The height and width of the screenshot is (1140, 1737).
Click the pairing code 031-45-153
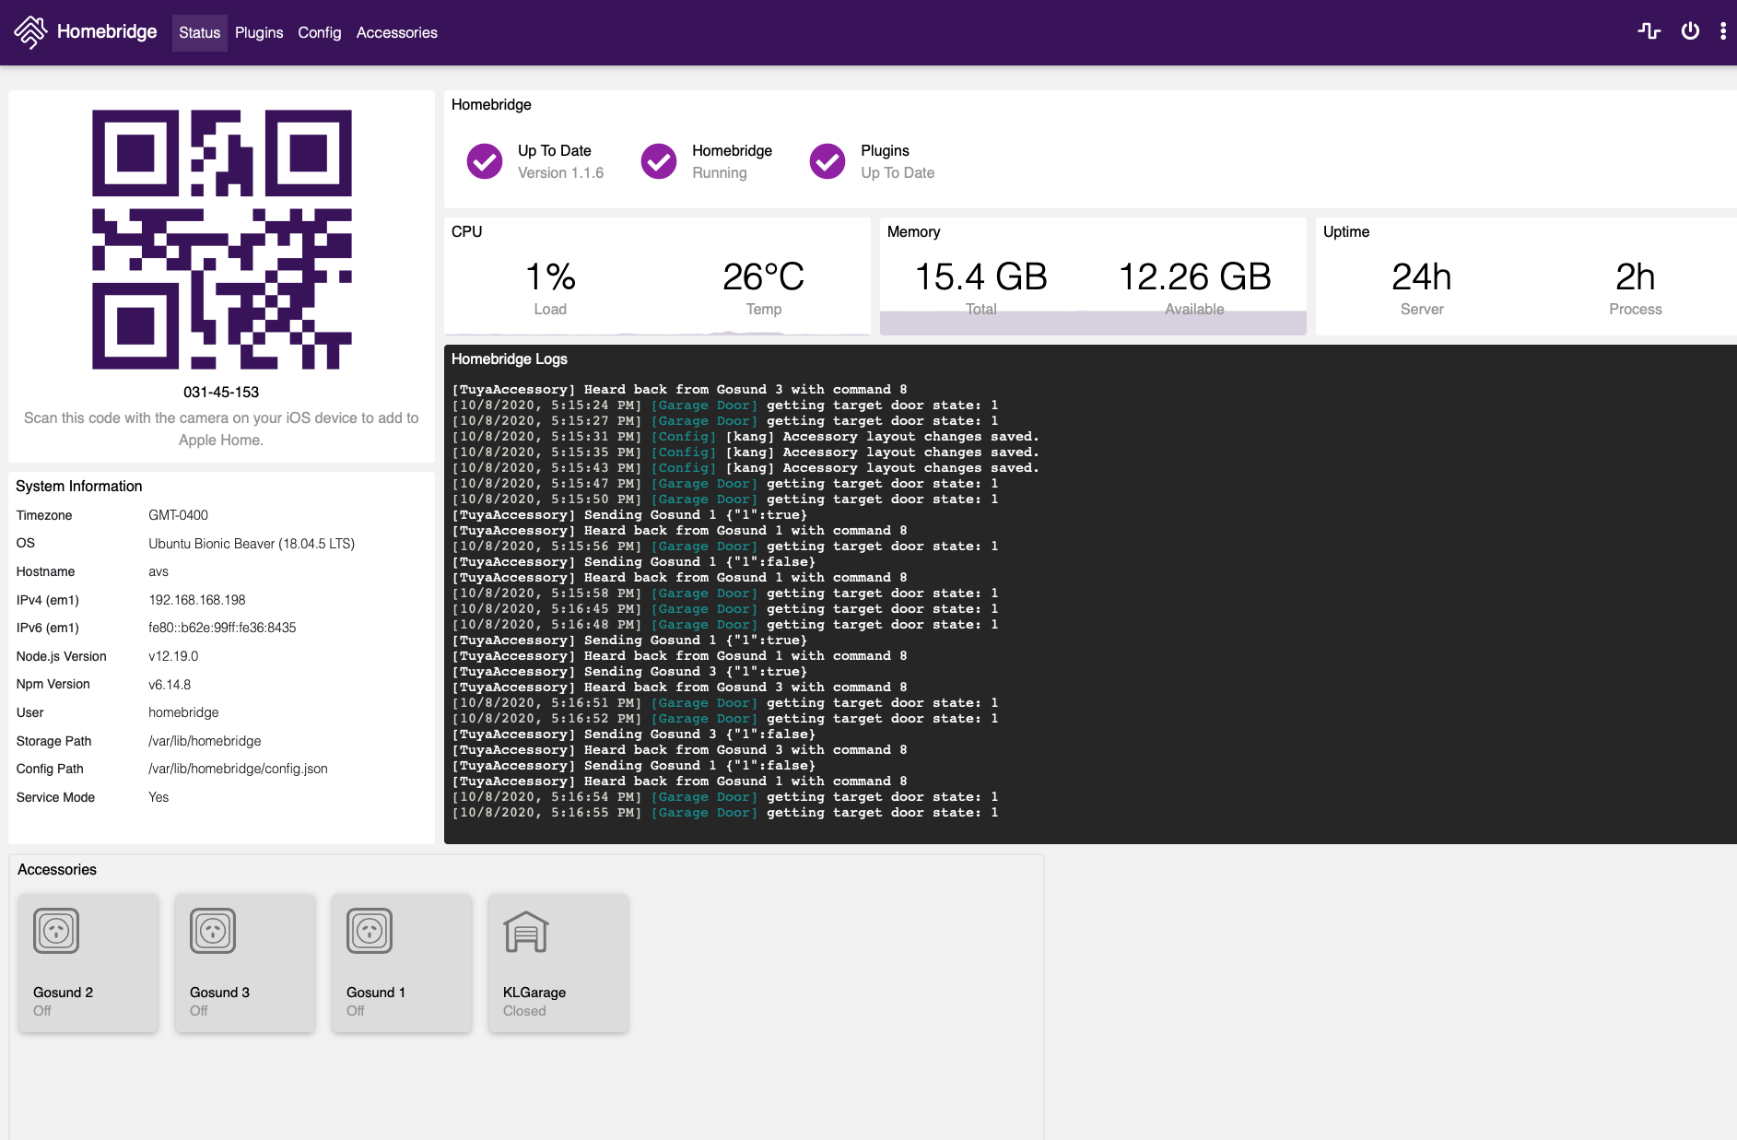click(221, 392)
